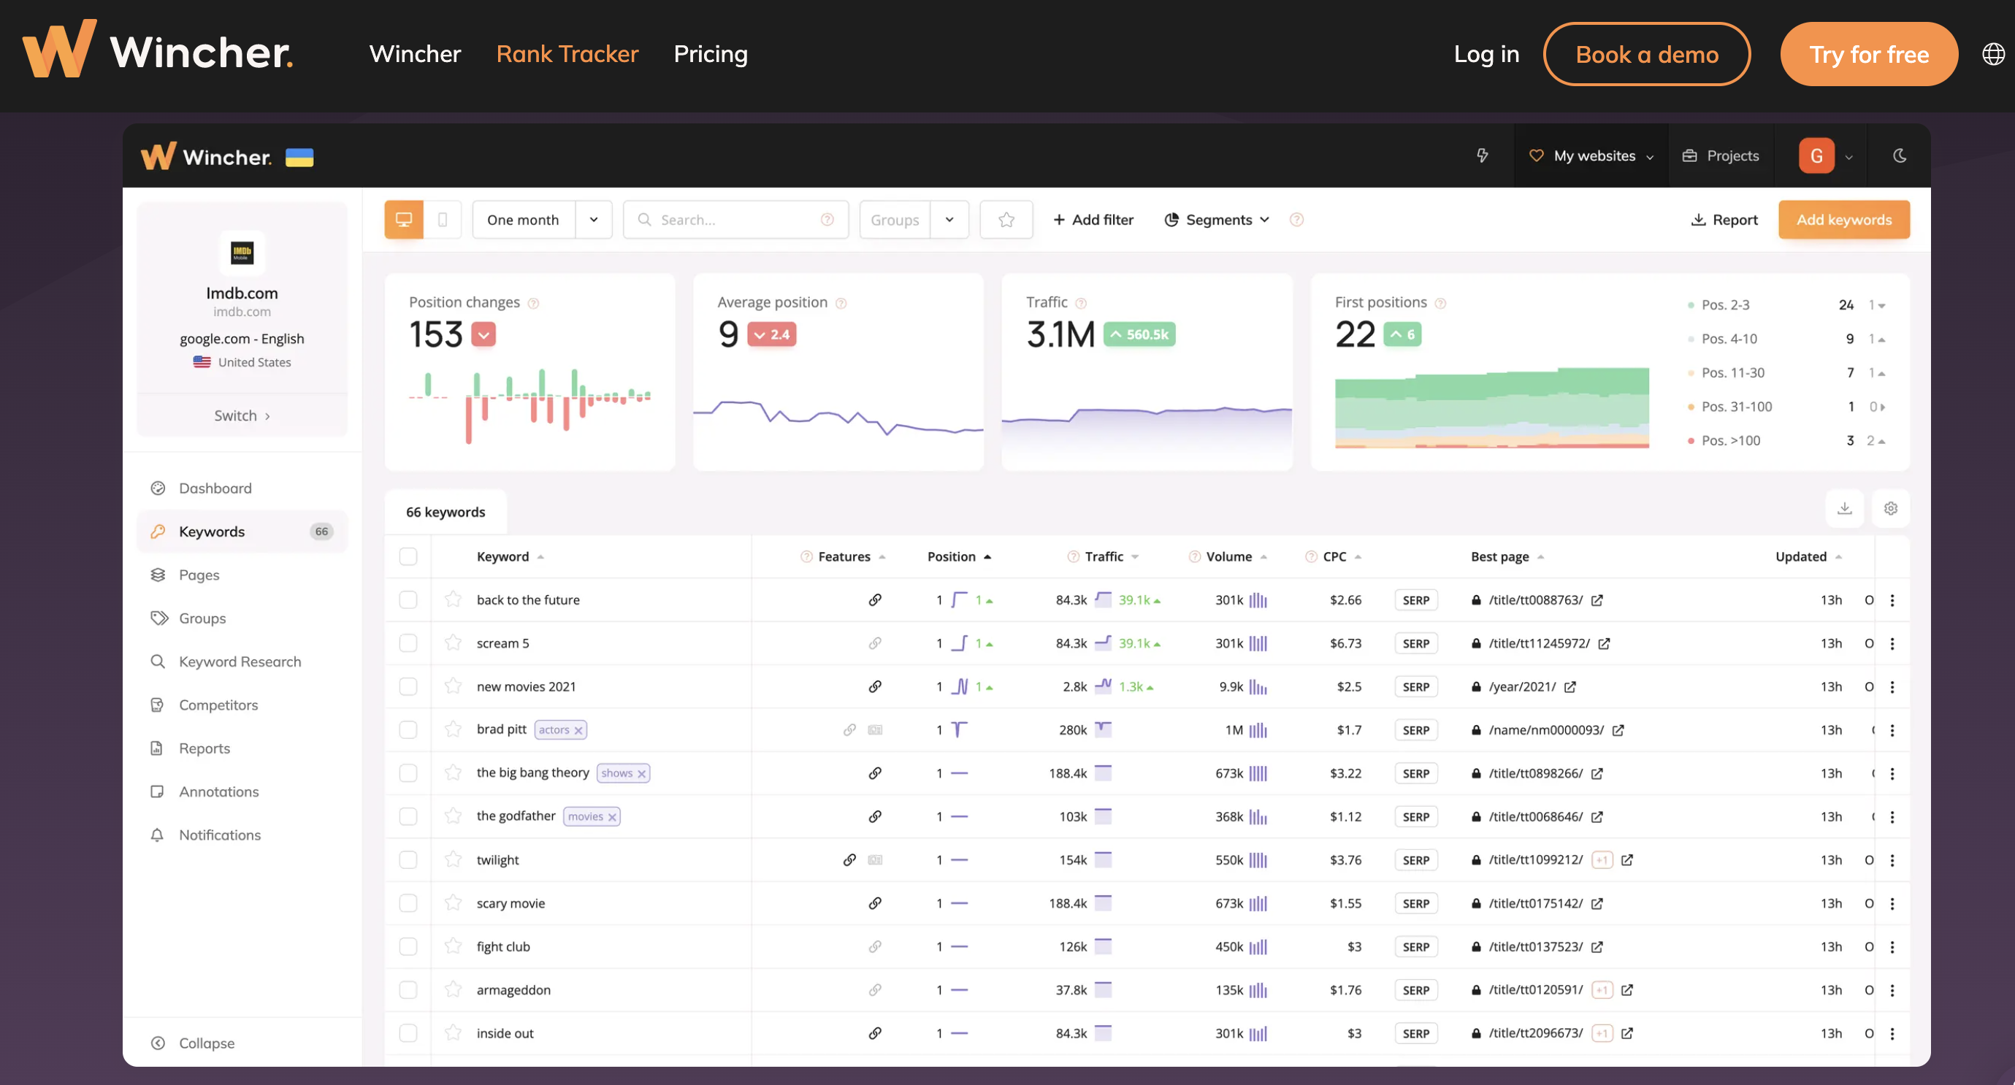2015x1085 pixels.
Task: Sort table by Position column
Action: tap(959, 557)
